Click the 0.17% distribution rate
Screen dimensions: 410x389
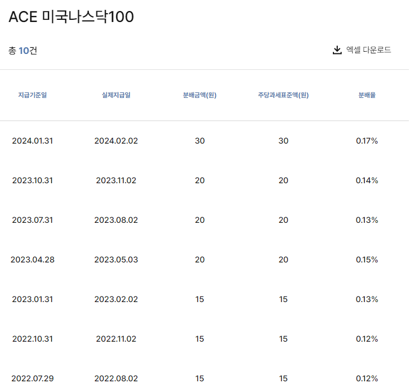pyautogui.click(x=367, y=141)
